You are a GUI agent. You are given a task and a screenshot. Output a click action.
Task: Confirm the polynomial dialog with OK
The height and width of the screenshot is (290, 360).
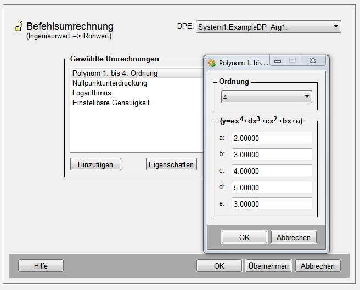244,237
